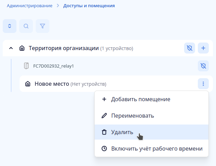Image resolution: width=216 pixels, height=166 pixels.
Task: Click Удалить in the context menu
Action: pos(122,132)
